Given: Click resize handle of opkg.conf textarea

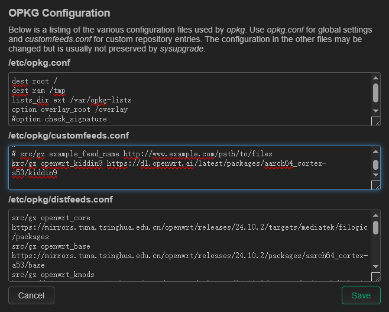Looking at the screenshot, I should coord(375,122).
